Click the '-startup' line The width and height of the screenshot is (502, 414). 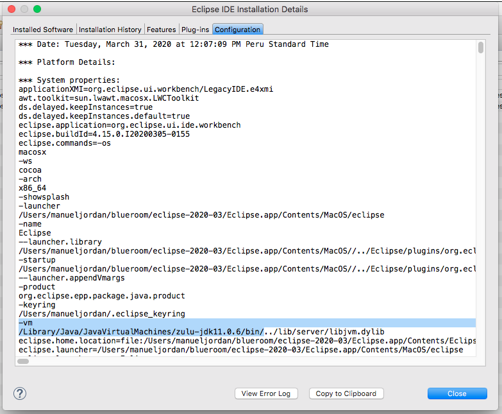point(37,259)
